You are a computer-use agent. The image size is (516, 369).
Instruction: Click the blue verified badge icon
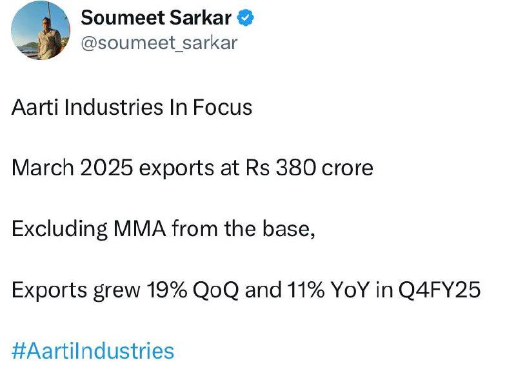(246, 18)
